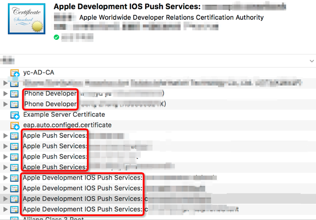This screenshot has width=316, height=220.
Task: Expand the highlighted Apple Development IOS Push Services row
Action: point(5,199)
